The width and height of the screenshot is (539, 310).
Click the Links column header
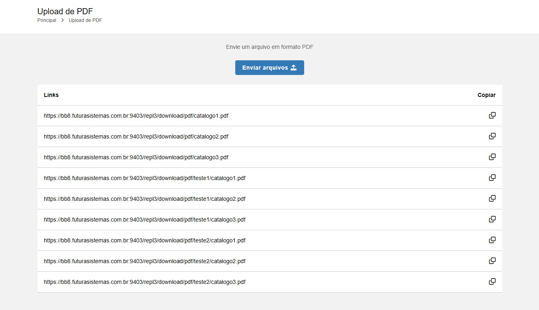tap(51, 95)
